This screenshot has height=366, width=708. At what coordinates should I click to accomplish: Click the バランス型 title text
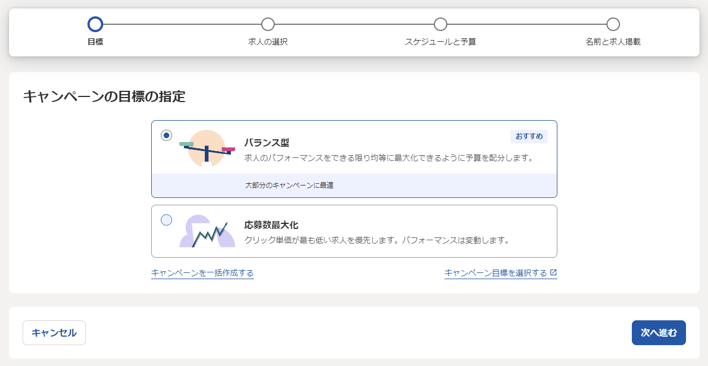pyautogui.click(x=267, y=143)
